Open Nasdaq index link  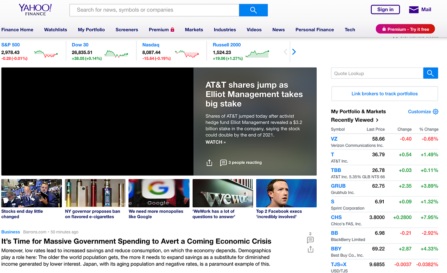[x=150, y=45]
